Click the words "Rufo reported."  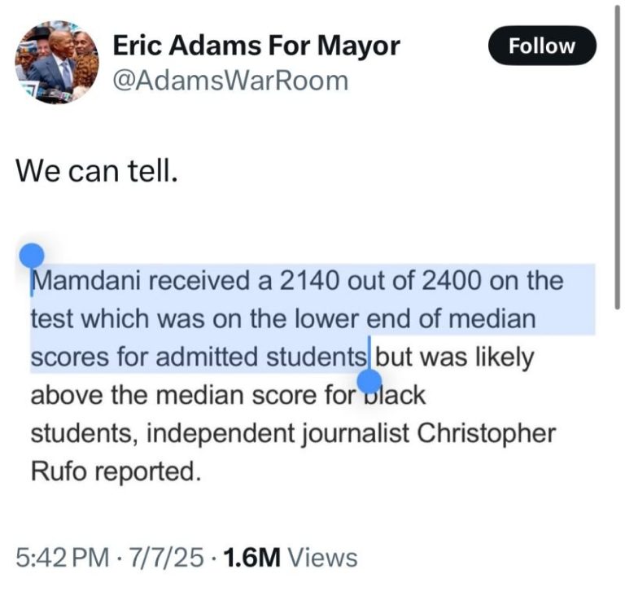(x=115, y=471)
